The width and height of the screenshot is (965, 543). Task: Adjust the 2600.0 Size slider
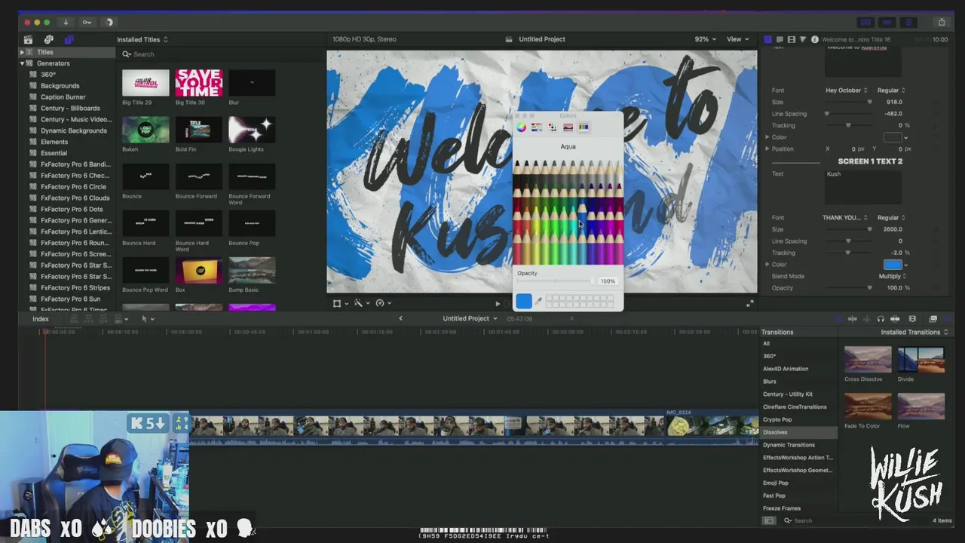click(848, 229)
